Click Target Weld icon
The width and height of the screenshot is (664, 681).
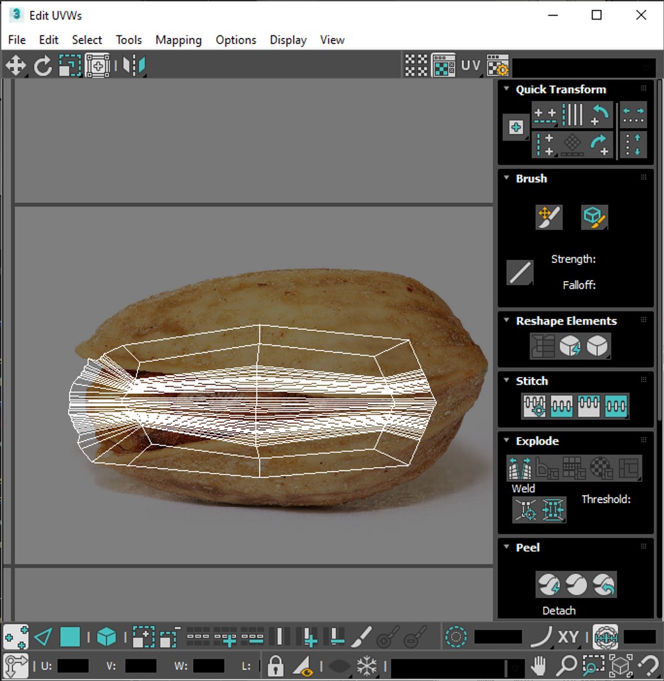[x=526, y=510]
